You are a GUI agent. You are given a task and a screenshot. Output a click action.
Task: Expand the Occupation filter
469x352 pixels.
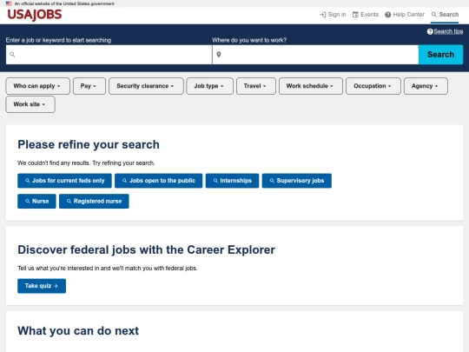[x=373, y=86]
